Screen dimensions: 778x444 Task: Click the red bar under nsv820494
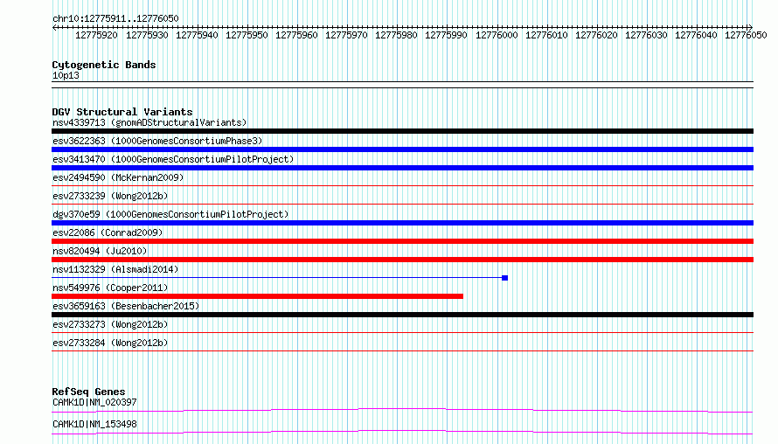[402, 260]
